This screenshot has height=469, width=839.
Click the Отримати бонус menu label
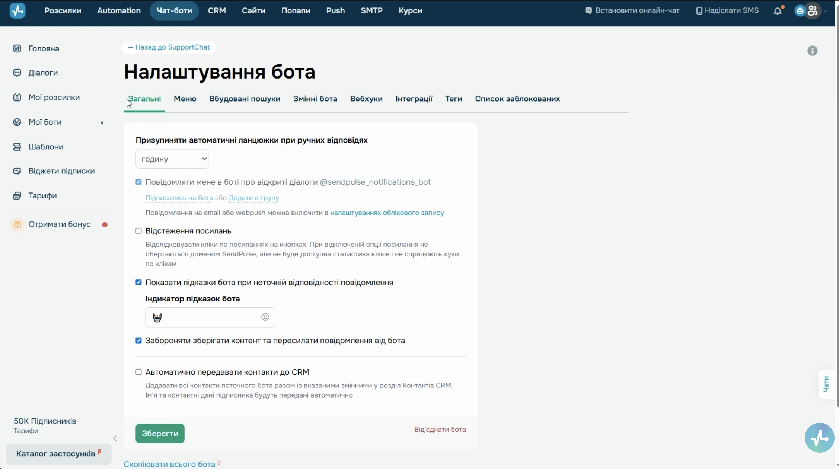point(60,224)
